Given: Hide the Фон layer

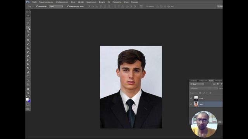Looking at the screenshot, I should point(191,104).
